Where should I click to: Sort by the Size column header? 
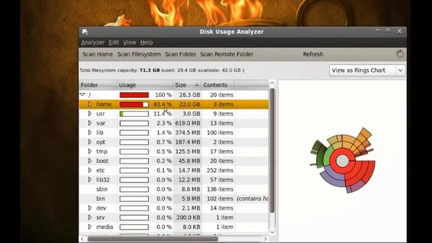coord(187,85)
